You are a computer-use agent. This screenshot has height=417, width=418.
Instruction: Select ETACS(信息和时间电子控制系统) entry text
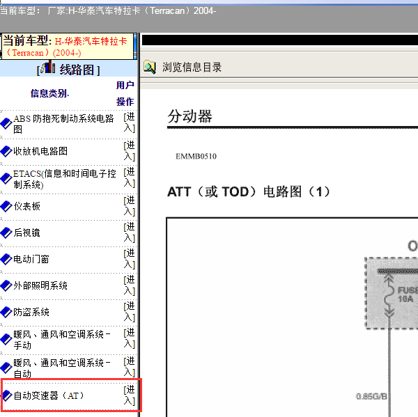[65, 179]
